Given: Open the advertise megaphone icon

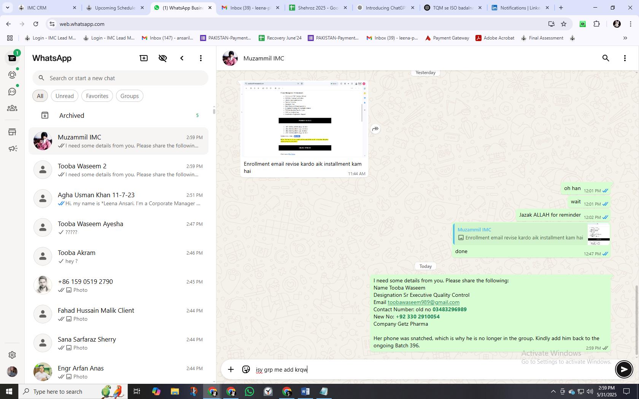Looking at the screenshot, I should 12,149.
